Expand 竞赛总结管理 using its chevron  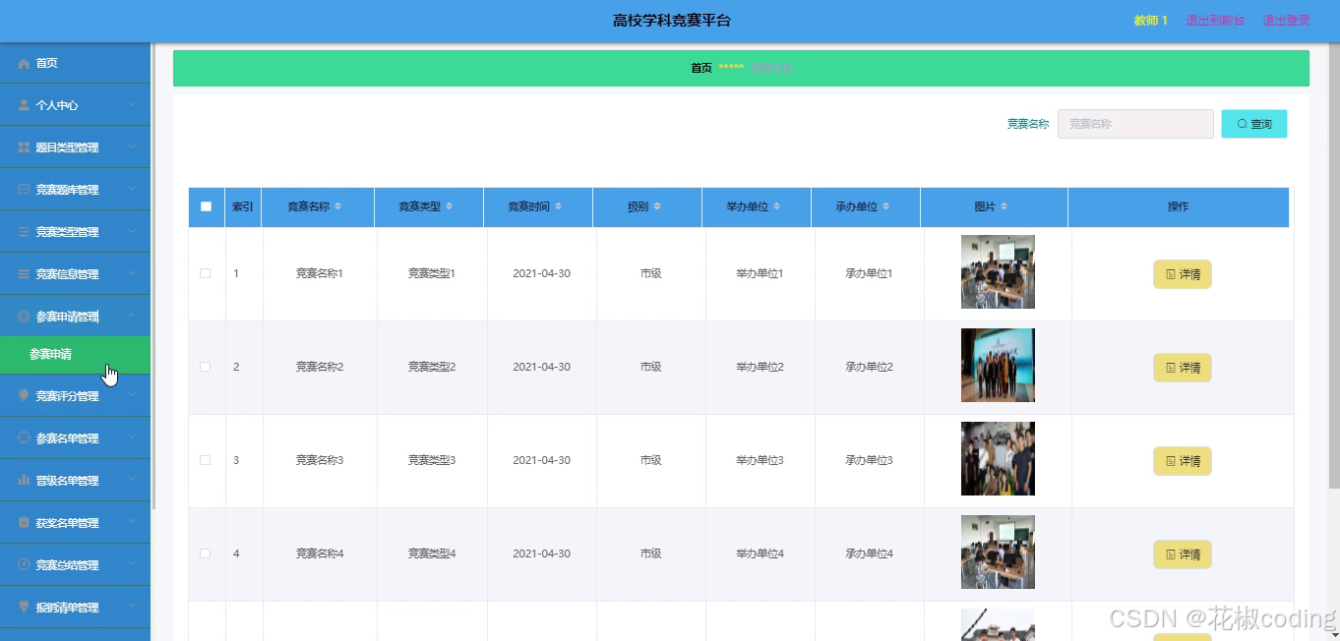132,565
